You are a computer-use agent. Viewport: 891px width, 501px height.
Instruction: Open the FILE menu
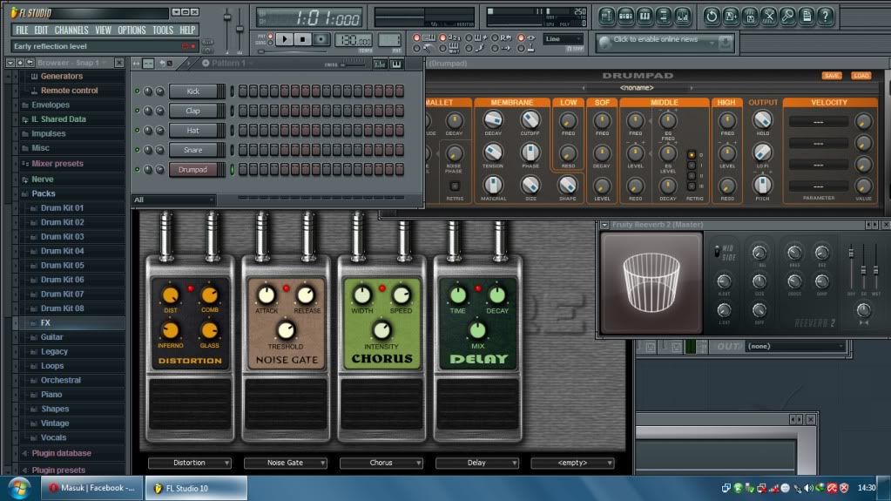tap(22, 30)
